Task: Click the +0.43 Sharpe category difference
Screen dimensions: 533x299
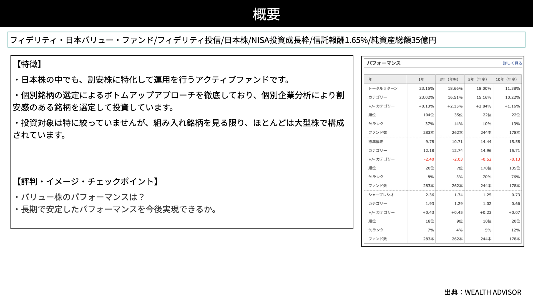Action: tap(428, 212)
